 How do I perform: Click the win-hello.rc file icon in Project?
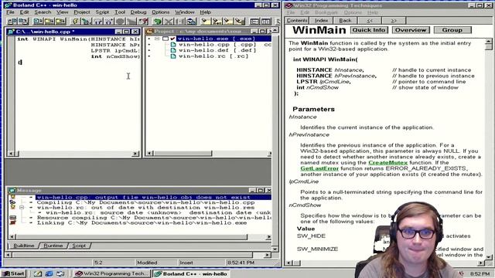[173, 56]
